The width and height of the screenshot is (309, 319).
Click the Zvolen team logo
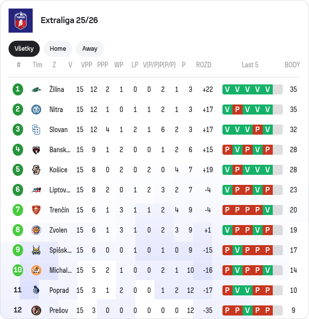[36, 230]
